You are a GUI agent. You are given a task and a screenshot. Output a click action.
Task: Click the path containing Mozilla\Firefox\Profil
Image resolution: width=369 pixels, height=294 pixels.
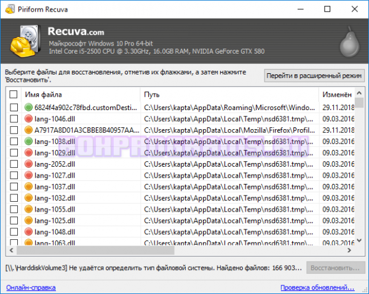pos(229,130)
